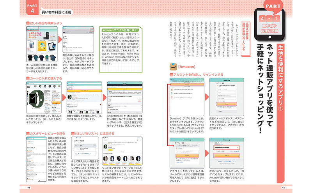Choose the wish list entry in the dropdown list
The image size is (312, 193).
coord(83,149)
